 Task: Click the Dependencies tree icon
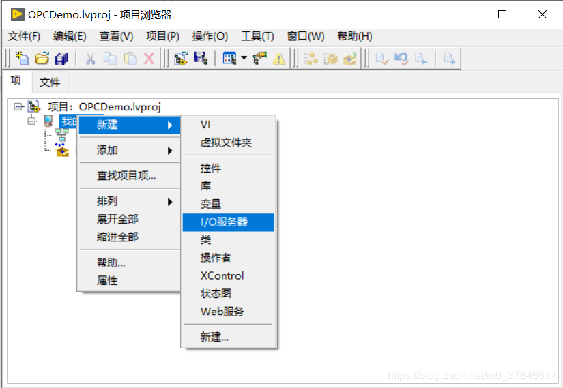[x=61, y=135]
